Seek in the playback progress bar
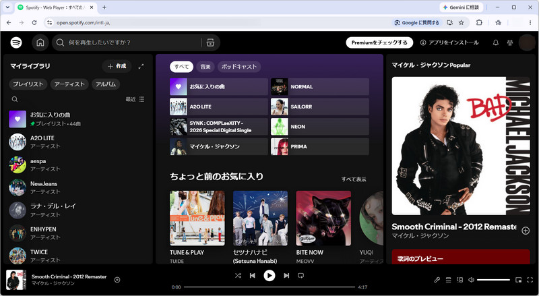The height and width of the screenshot is (296, 539). [269, 287]
